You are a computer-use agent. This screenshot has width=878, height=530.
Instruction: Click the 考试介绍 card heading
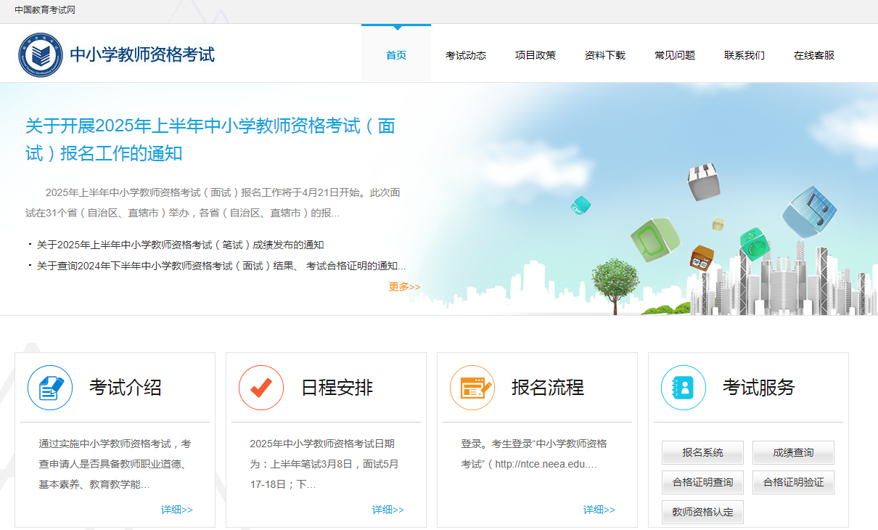[x=126, y=388]
